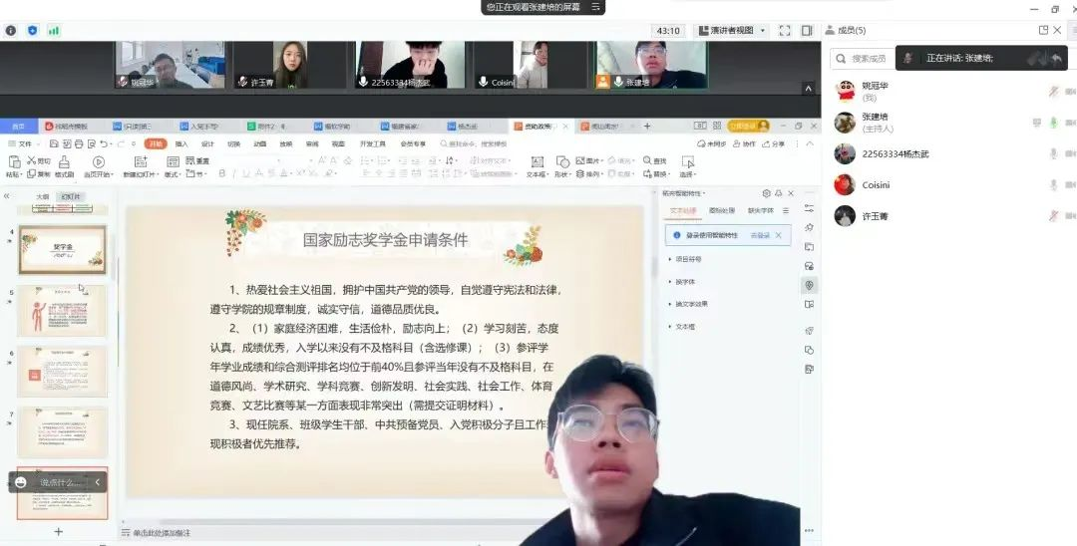The width and height of the screenshot is (1077, 546).
Task: Open the 插入 (Insert) ribbon tab
Action: 181,143
